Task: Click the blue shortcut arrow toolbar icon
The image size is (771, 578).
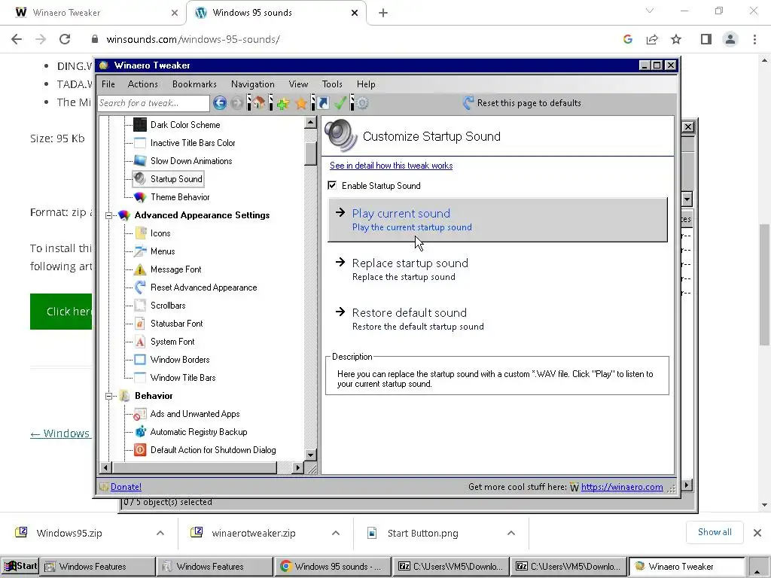Action: click(324, 103)
